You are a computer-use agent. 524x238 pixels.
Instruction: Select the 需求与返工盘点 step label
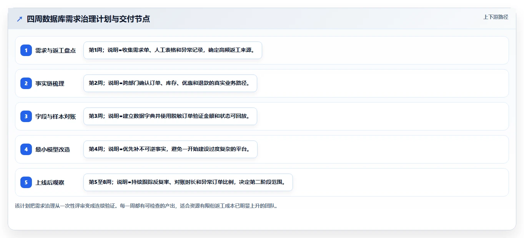click(55, 50)
